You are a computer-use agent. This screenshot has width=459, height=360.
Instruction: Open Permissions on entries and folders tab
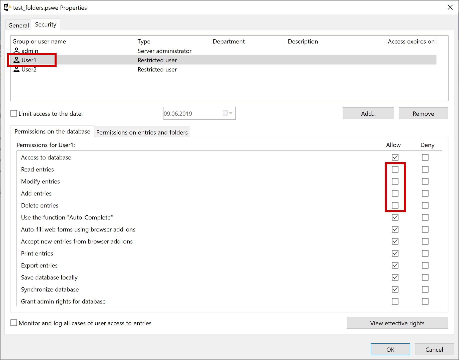click(x=142, y=132)
